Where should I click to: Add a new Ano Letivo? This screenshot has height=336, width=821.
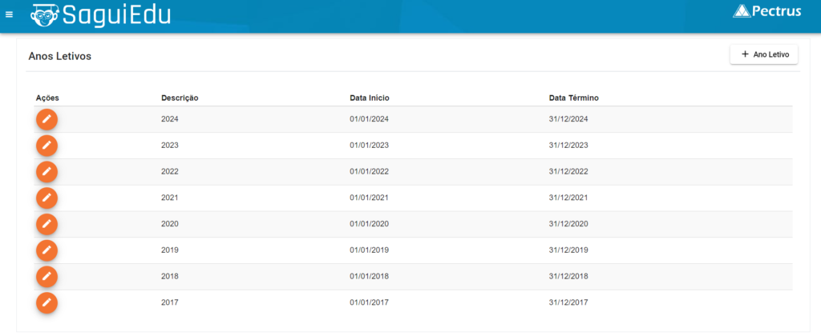point(763,55)
